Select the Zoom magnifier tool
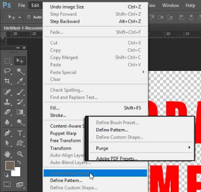Viewport: 201px width, 192px height. [20, 154]
